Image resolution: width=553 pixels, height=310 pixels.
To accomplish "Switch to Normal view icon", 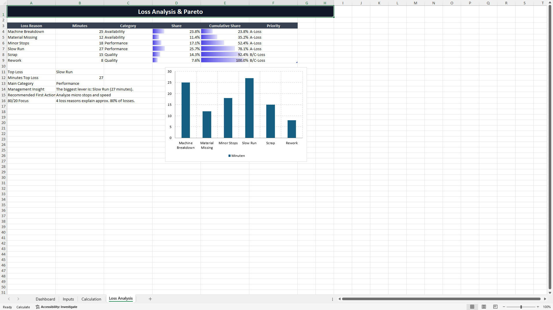I will pos(472,307).
